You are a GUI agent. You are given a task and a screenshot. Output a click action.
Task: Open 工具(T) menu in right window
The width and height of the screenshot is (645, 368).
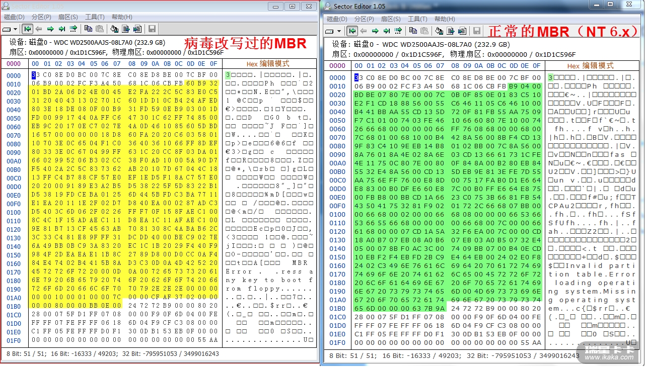(x=417, y=19)
